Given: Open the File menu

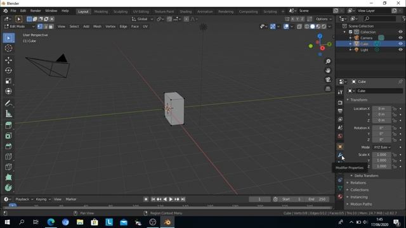Looking at the screenshot, I should click(13, 11).
